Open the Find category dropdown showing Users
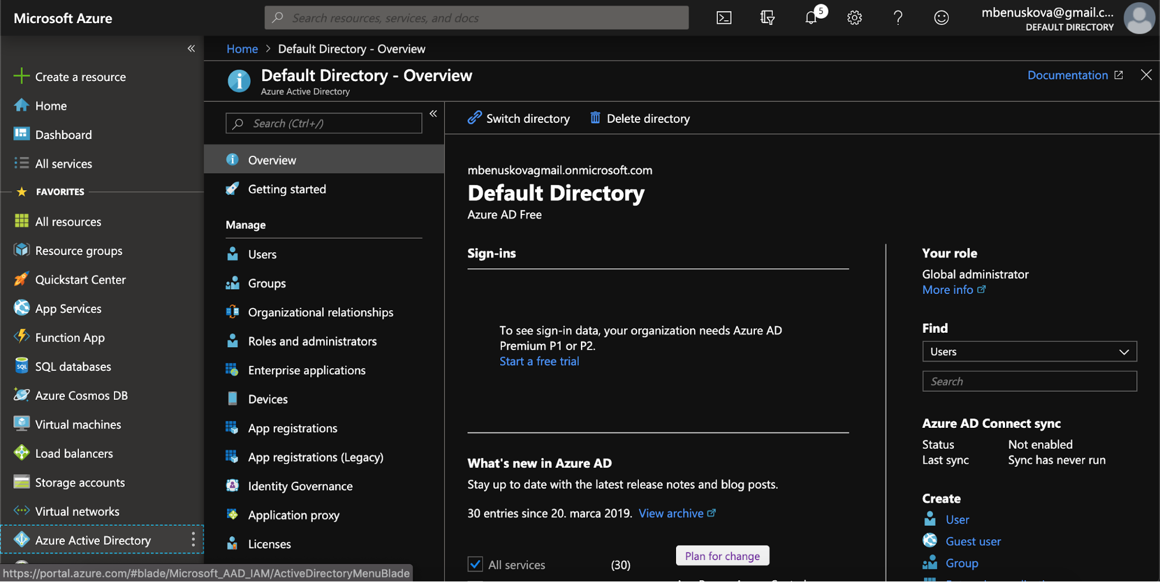The height and width of the screenshot is (582, 1160). (1028, 351)
